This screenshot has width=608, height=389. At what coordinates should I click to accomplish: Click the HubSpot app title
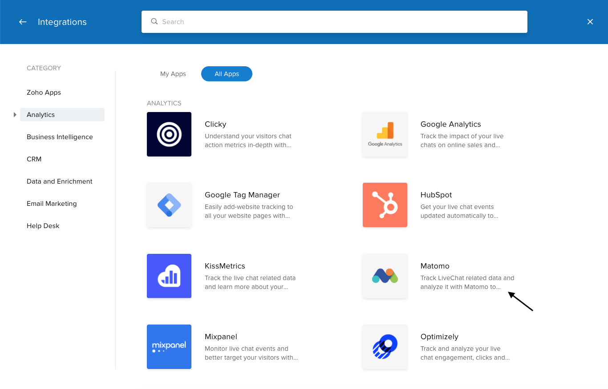[436, 195]
